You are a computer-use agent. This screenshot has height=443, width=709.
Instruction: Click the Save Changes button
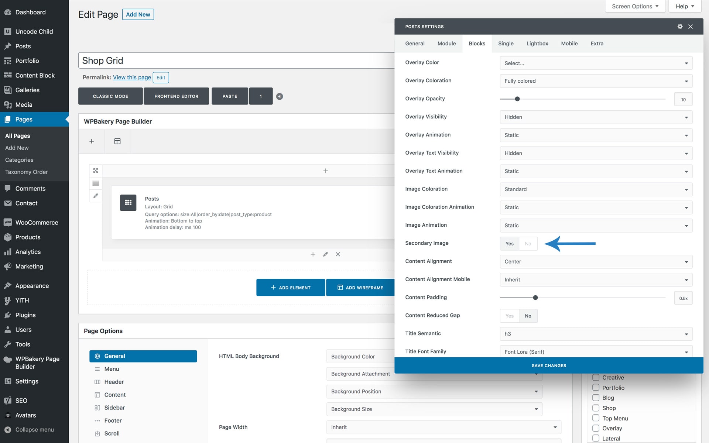coord(548,365)
